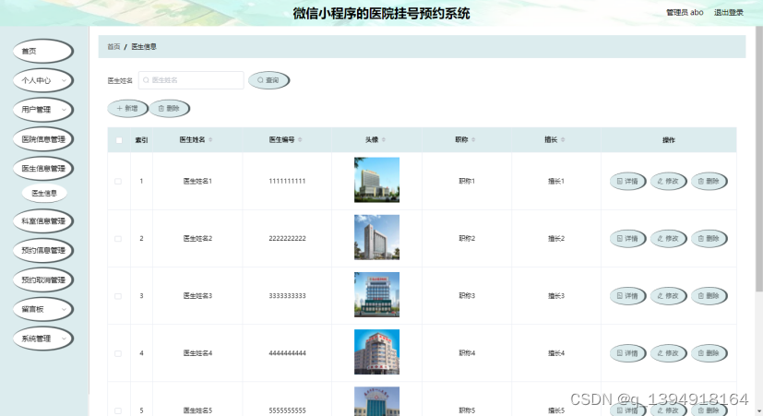Open 预约信息管理 in the sidebar
763x416 pixels.
click(x=42, y=250)
